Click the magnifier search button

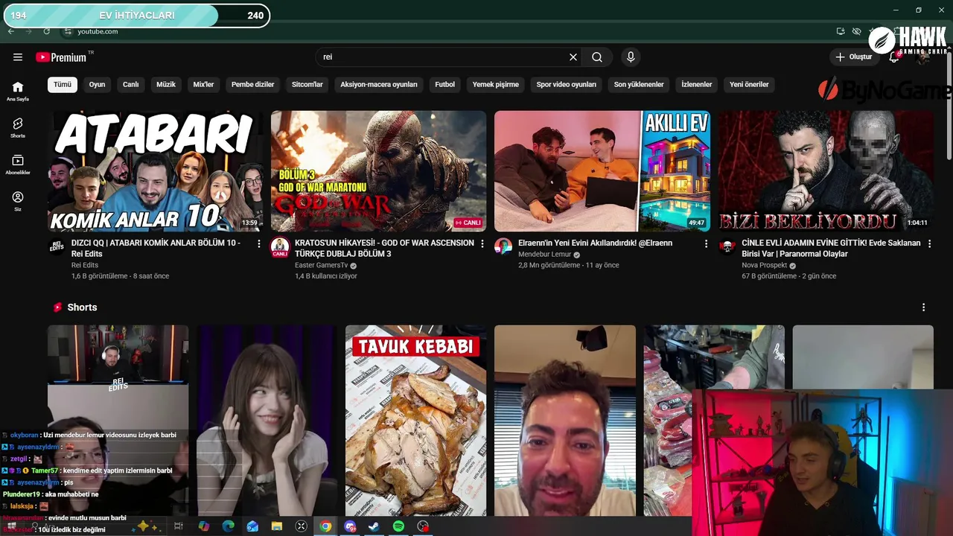tap(597, 57)
